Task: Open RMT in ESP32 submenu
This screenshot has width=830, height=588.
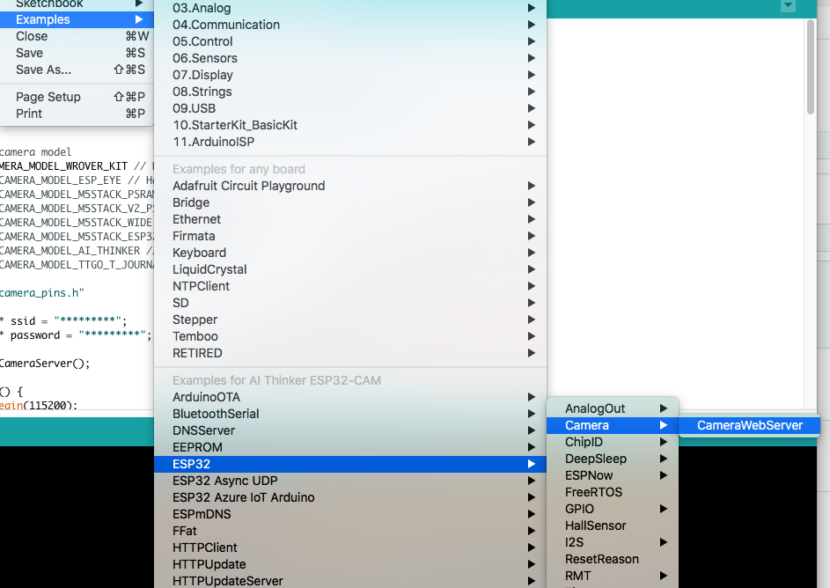Action: tap(613, 576)
